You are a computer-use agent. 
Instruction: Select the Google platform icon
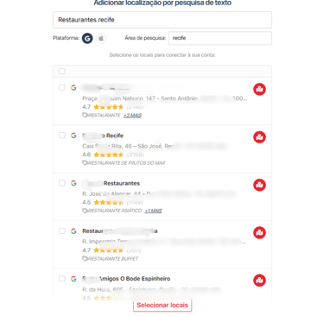coord(87,38)
